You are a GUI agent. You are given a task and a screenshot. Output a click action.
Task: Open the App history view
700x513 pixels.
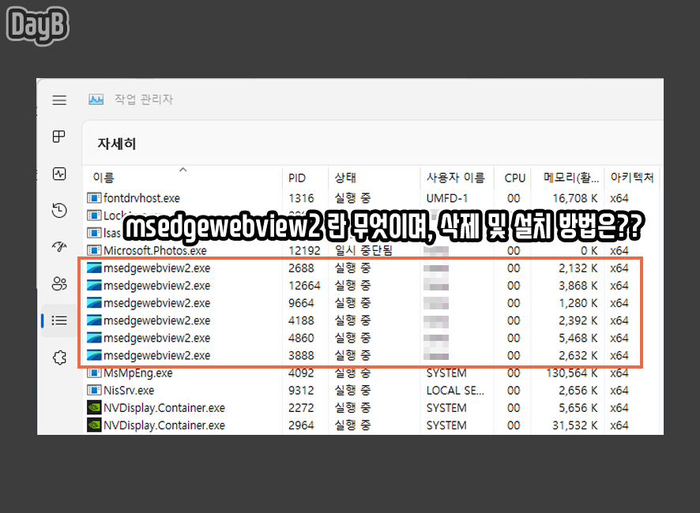tap(58, 209)
